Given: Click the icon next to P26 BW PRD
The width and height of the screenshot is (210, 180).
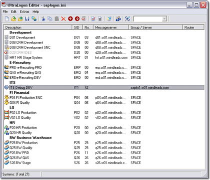Looking at the screenshot, I should (6, 153).
